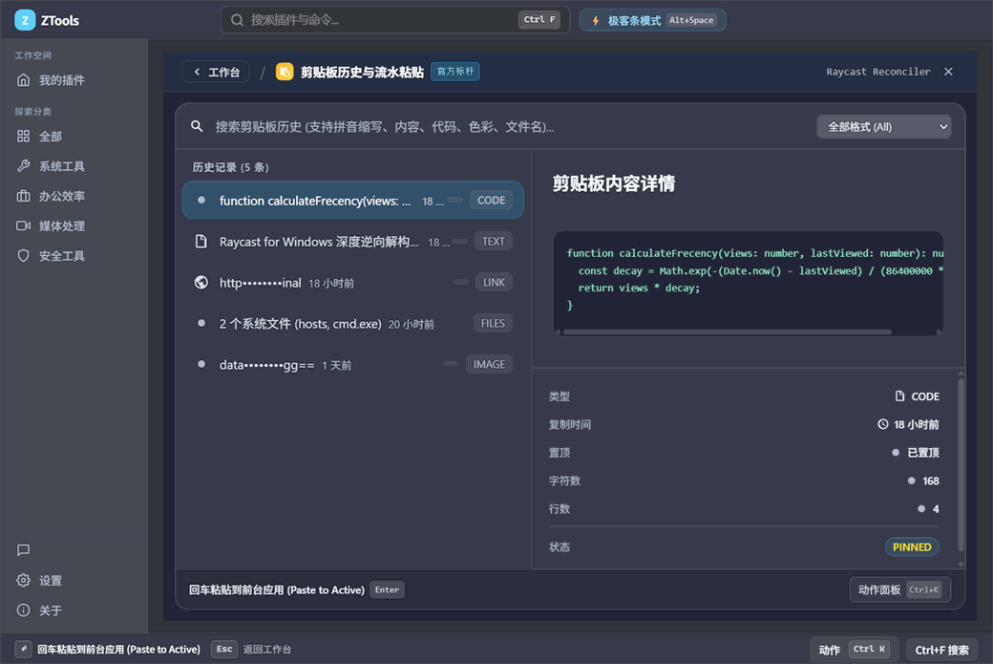Click the 动作 Ctrl K button in status bar

pyautogui.click(x=854, y=650)
